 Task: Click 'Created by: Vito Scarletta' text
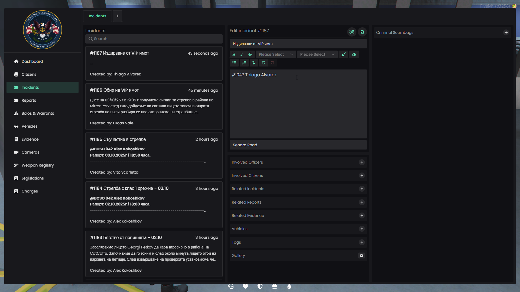pyautogui.click(x=114, y=172)
